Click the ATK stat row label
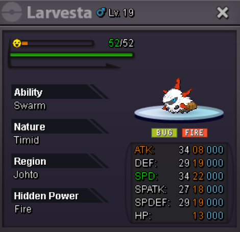Screen dimensions: 240x232 click(145, 150)
